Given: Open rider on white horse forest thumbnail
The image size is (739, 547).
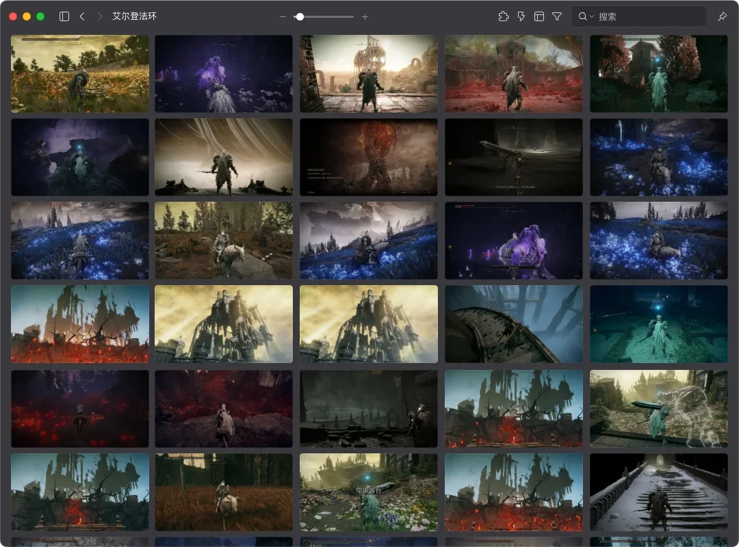Looking at the screenshot, I should pos(224,240).
